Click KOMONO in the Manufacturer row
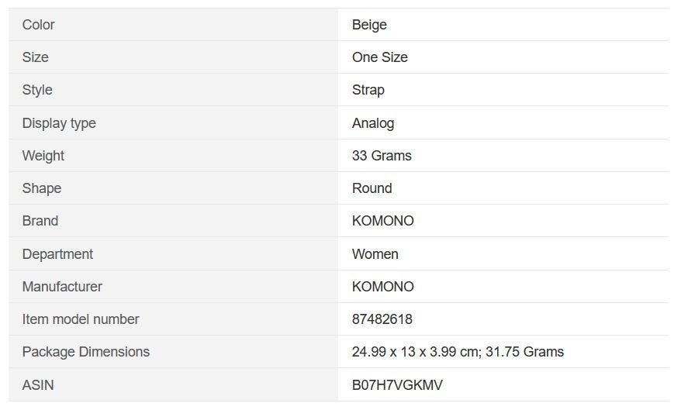 click(382, 287)
